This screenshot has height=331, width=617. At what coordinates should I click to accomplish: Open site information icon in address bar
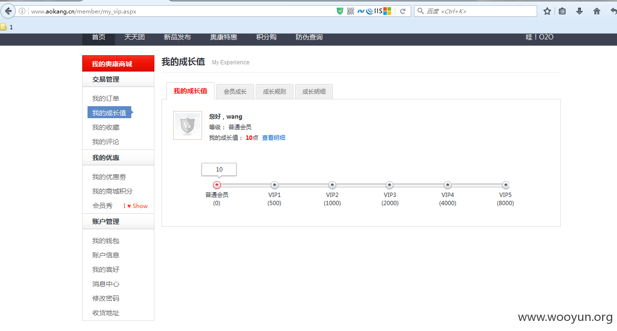coord(22,11)
